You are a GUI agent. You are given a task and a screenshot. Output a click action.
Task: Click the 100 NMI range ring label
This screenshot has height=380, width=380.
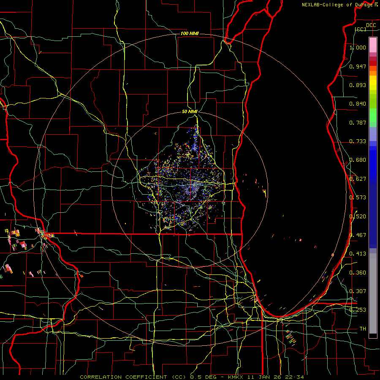coord(190,33)
